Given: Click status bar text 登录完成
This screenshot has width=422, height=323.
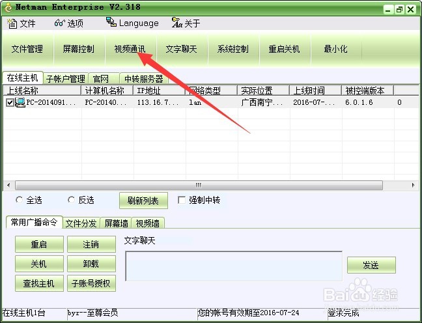Looking at the screenshot, I should click(343, 313).
